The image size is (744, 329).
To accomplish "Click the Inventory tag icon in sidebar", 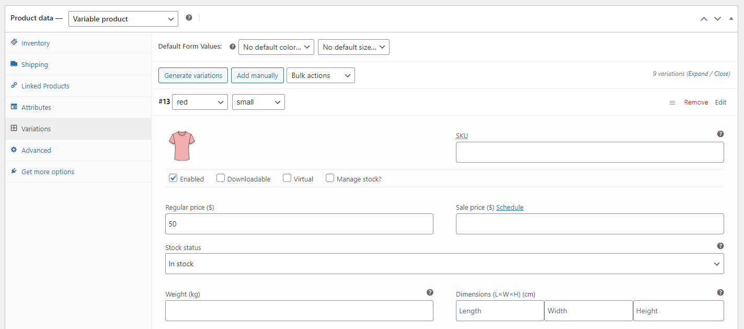I will click(x=14, y=42).
